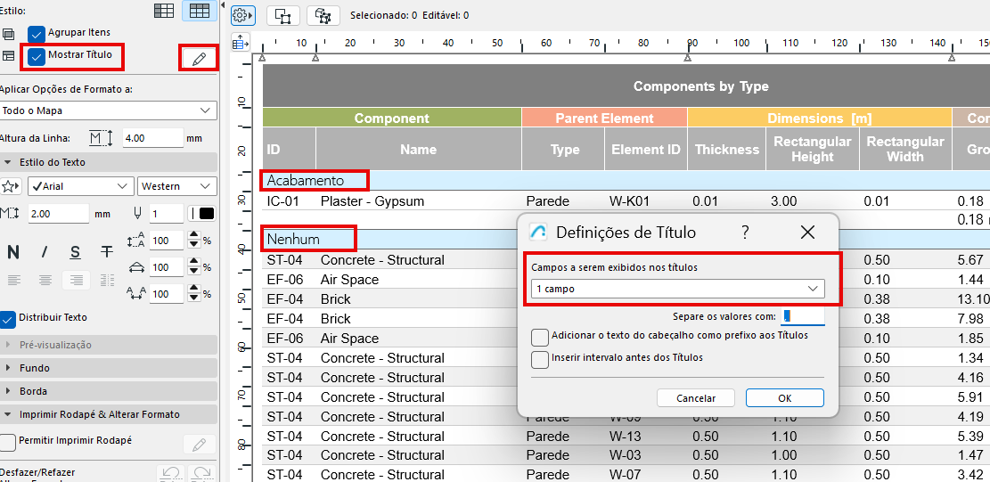
Task: Click the Component header cell
Action: pos(392,118)
